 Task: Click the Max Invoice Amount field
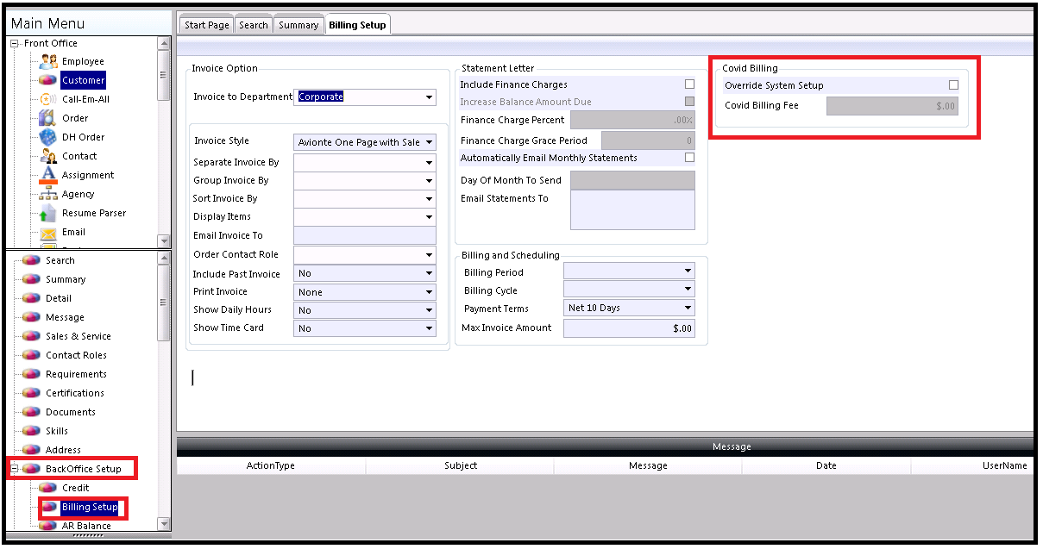(x=629, y=328)
